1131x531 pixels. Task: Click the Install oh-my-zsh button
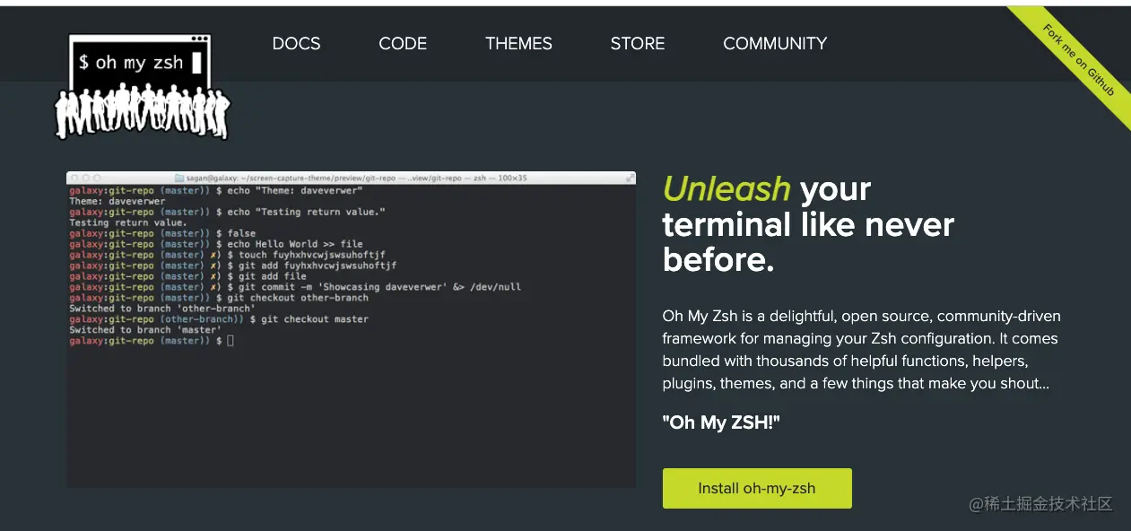point(757,489)
